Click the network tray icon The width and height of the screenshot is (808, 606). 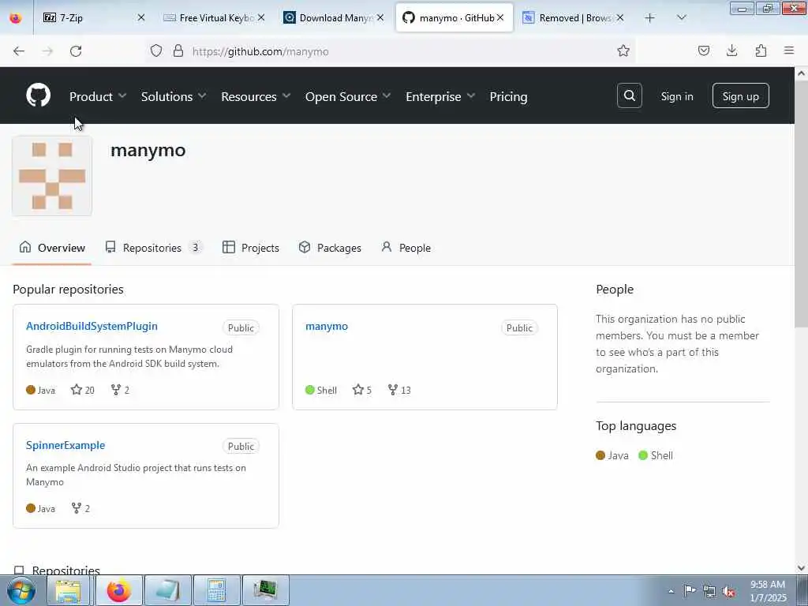[x=709, y=591]
